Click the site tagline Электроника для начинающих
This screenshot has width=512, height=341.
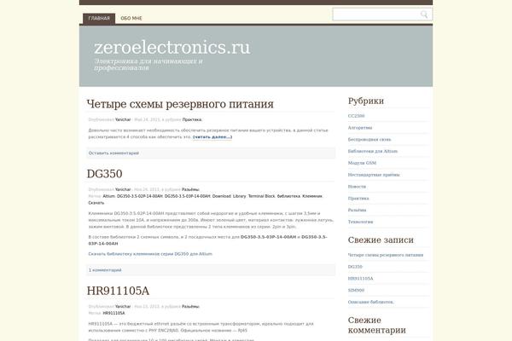(148, 64)
